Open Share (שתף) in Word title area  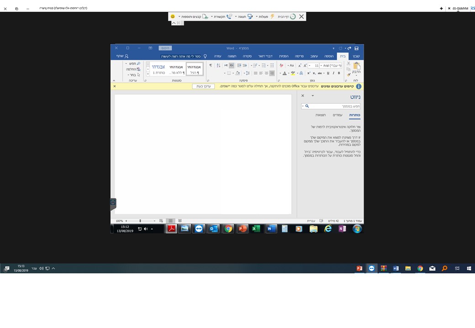(x=122, y=56)
